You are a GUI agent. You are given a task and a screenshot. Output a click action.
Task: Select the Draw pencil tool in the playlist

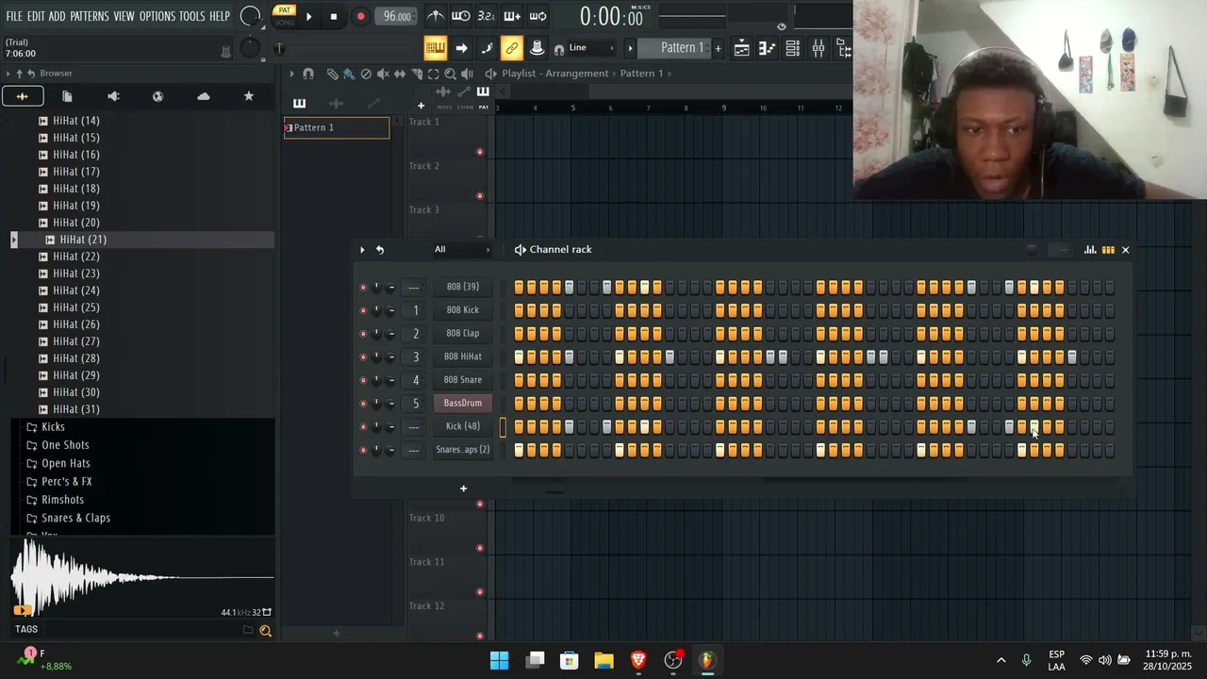click(x=333, y=74)
